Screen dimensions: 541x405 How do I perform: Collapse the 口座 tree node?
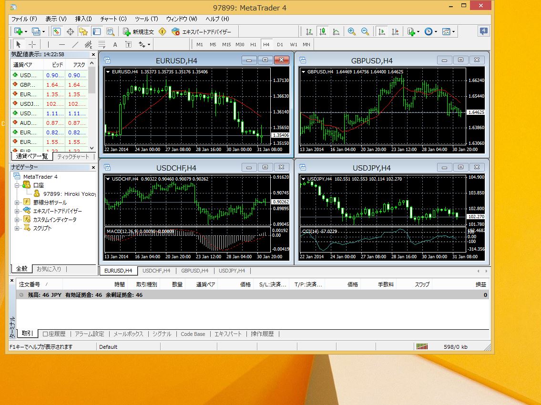(17, 185)
